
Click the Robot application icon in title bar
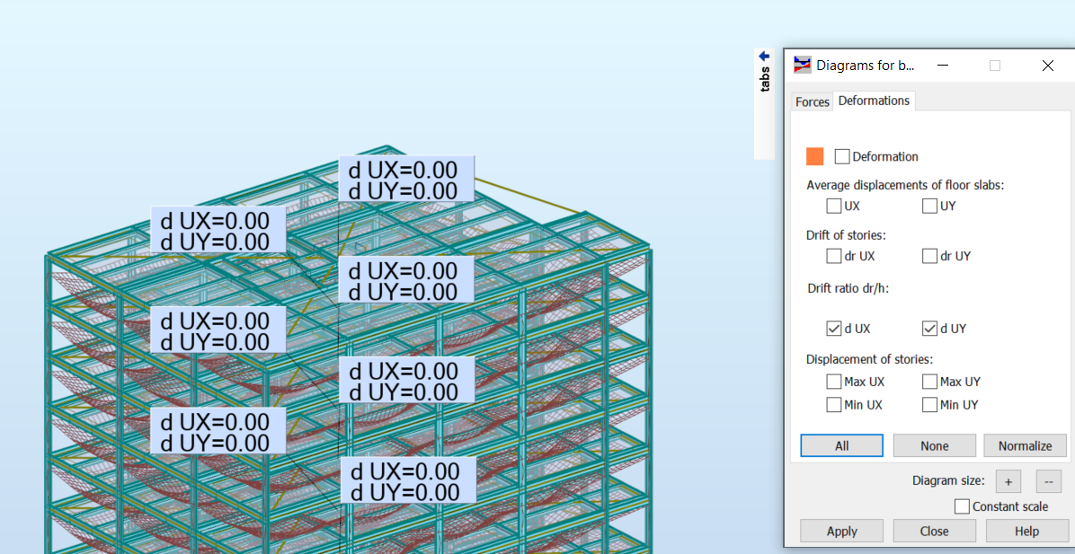(x=801, y=65)
